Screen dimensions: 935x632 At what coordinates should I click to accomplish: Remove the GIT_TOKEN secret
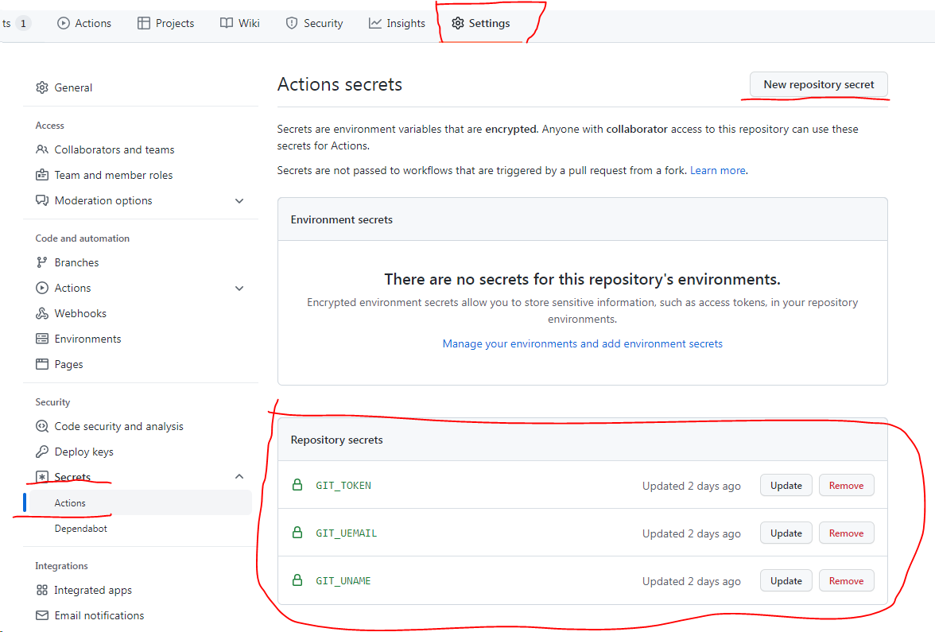point(846,485)
